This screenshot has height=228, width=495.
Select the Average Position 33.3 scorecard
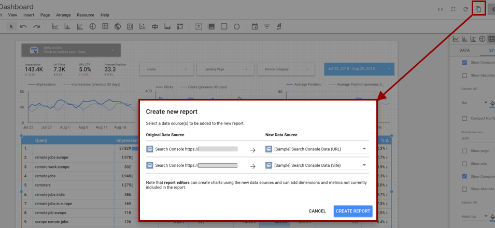tap(115, 69)
